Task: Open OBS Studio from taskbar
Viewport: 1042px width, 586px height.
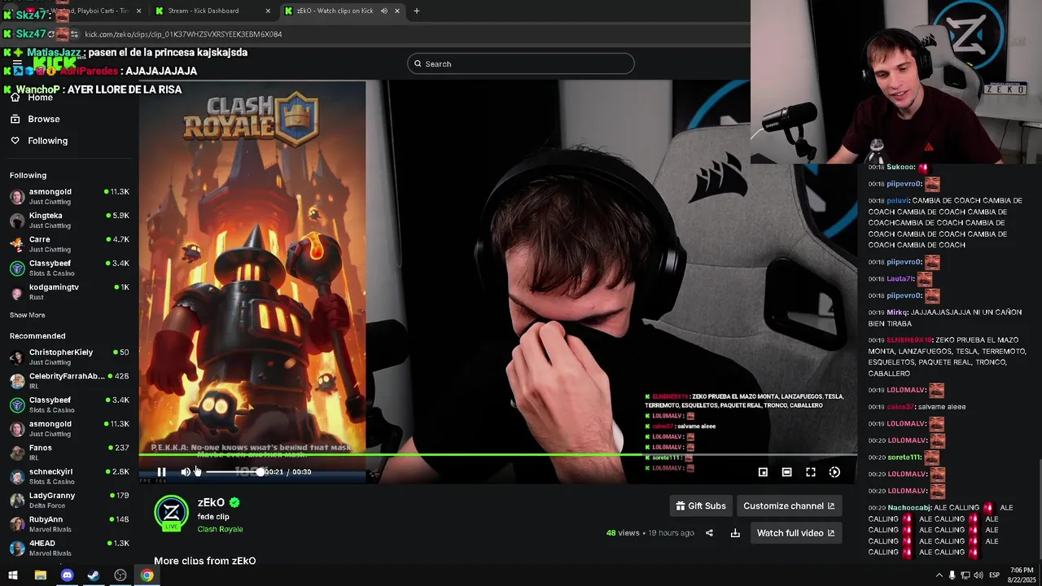Action: (x=120, y=575)
